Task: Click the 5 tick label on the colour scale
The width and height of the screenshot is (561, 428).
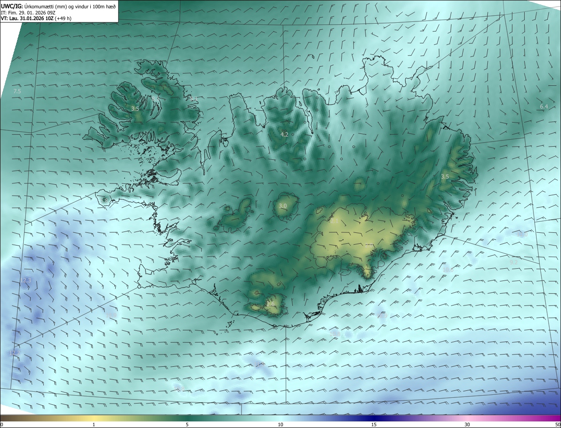Action: point(187,424)
